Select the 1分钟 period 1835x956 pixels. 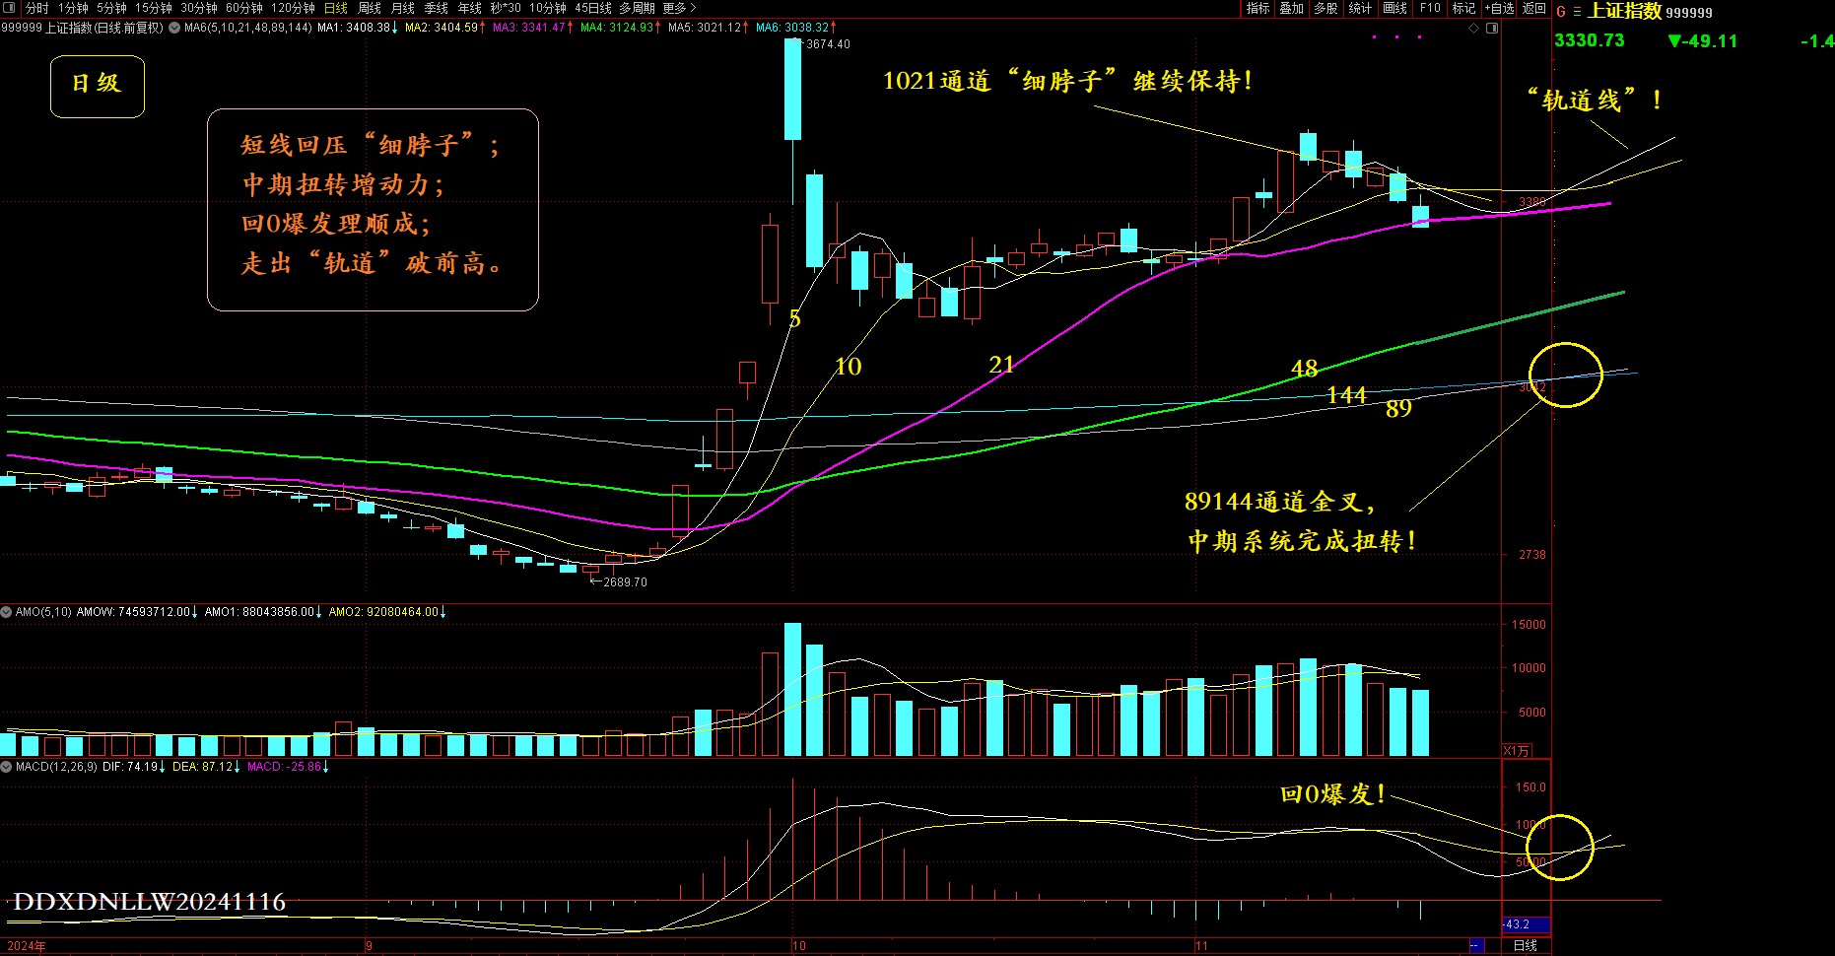click(73, 8)
